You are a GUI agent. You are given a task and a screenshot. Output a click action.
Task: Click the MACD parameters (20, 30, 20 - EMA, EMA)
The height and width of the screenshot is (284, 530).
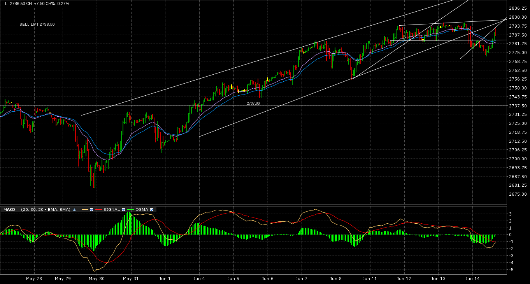46,210
